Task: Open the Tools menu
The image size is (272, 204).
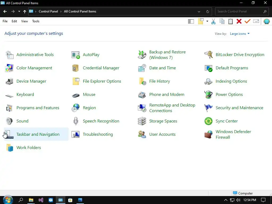Action: (36, 21)
